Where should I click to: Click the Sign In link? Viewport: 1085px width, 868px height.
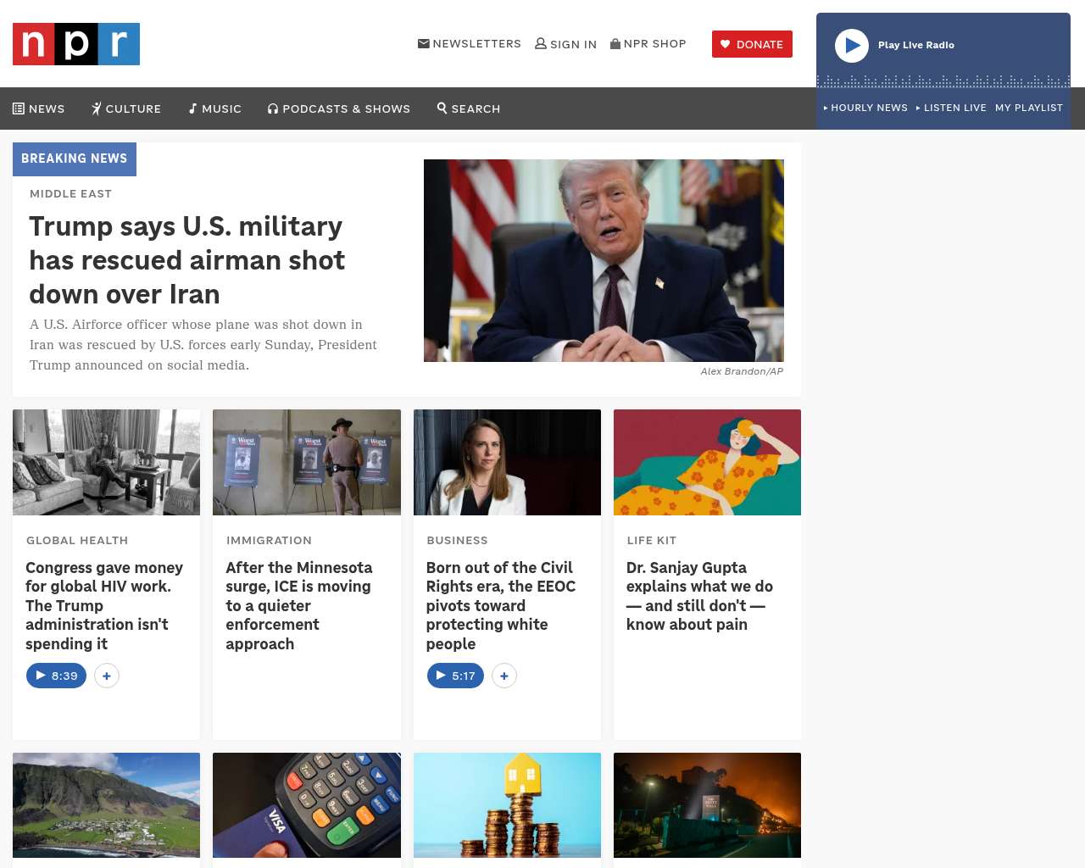pos(566,44)
